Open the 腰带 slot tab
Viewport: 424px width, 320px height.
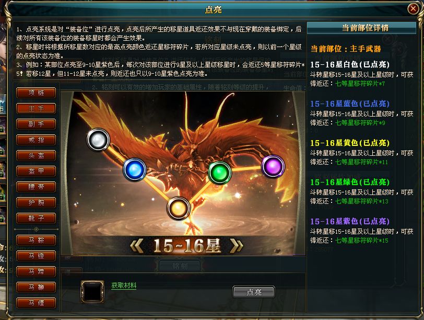click(36, 187)
